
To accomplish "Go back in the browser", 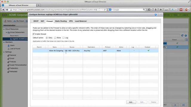I will (x=3, y=10).
